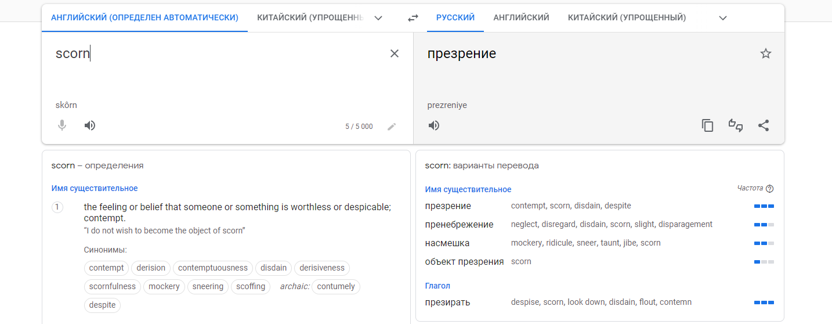Listen to the source text pronunciation
Viewport: 832px width, 324px height.
90,125
